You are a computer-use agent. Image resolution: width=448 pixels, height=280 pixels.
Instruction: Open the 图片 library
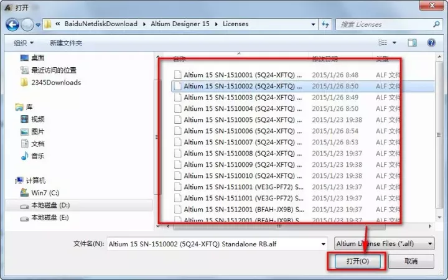[x=37, y=131]
